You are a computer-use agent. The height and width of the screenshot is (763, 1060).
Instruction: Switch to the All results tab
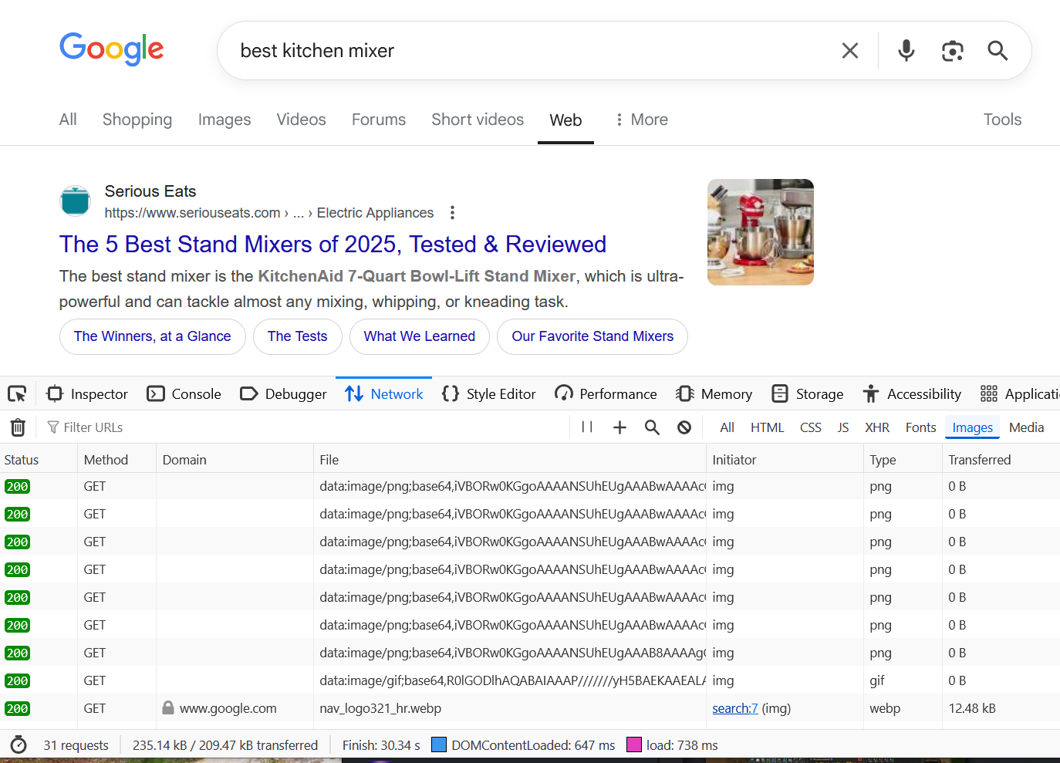pos(68,120)
